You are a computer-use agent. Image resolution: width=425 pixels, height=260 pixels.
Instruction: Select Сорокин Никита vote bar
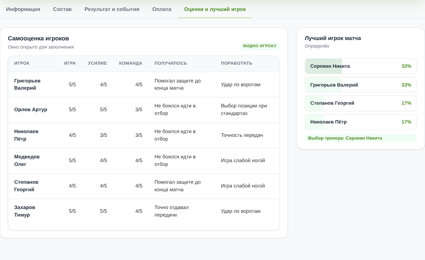pyautogui.click(x=361, y=66)
